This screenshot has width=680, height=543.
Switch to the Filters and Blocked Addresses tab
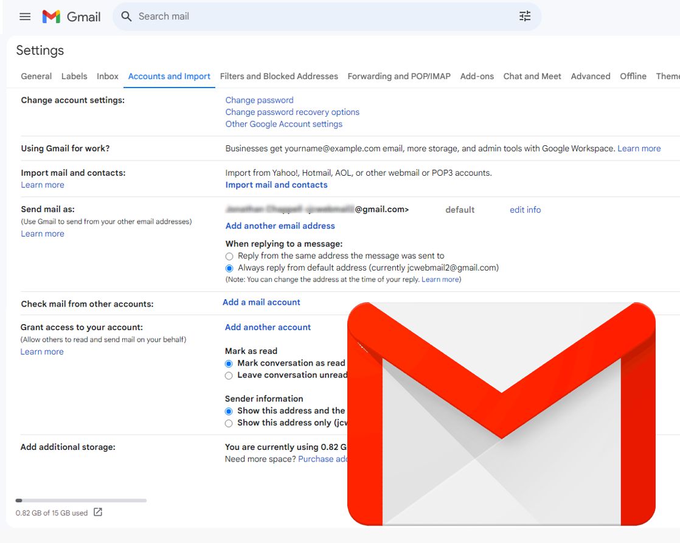[279, 76]
